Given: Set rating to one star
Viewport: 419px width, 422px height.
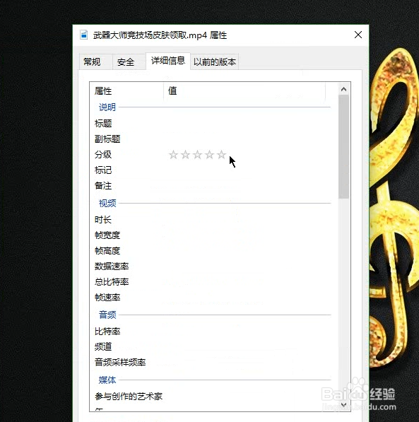Looking at the screenshot, I should pyautogui.click(x=173, y=155).
